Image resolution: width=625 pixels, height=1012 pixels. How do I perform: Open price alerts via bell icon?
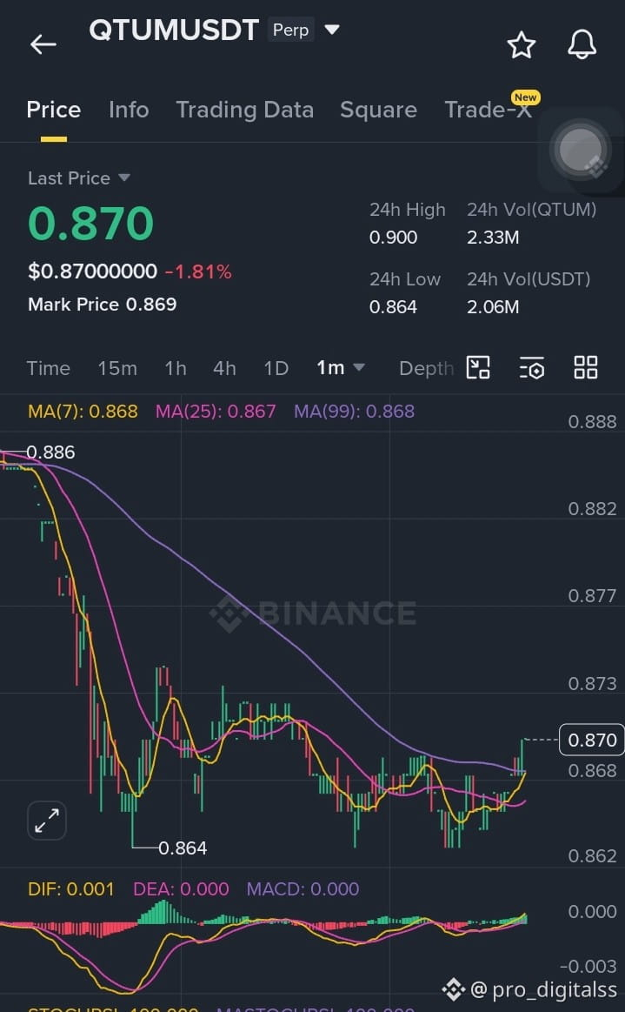[x=582, y=44]
